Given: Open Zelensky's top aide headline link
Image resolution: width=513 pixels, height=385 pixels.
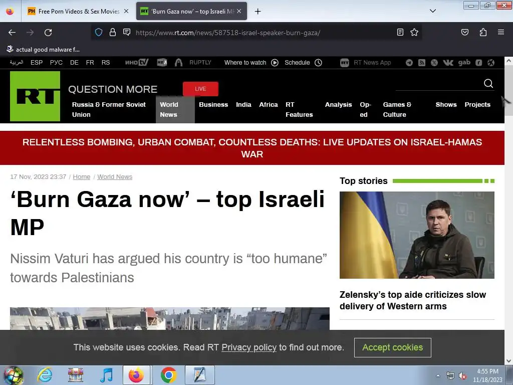Looking at the screenshot, I should [413, 300].
